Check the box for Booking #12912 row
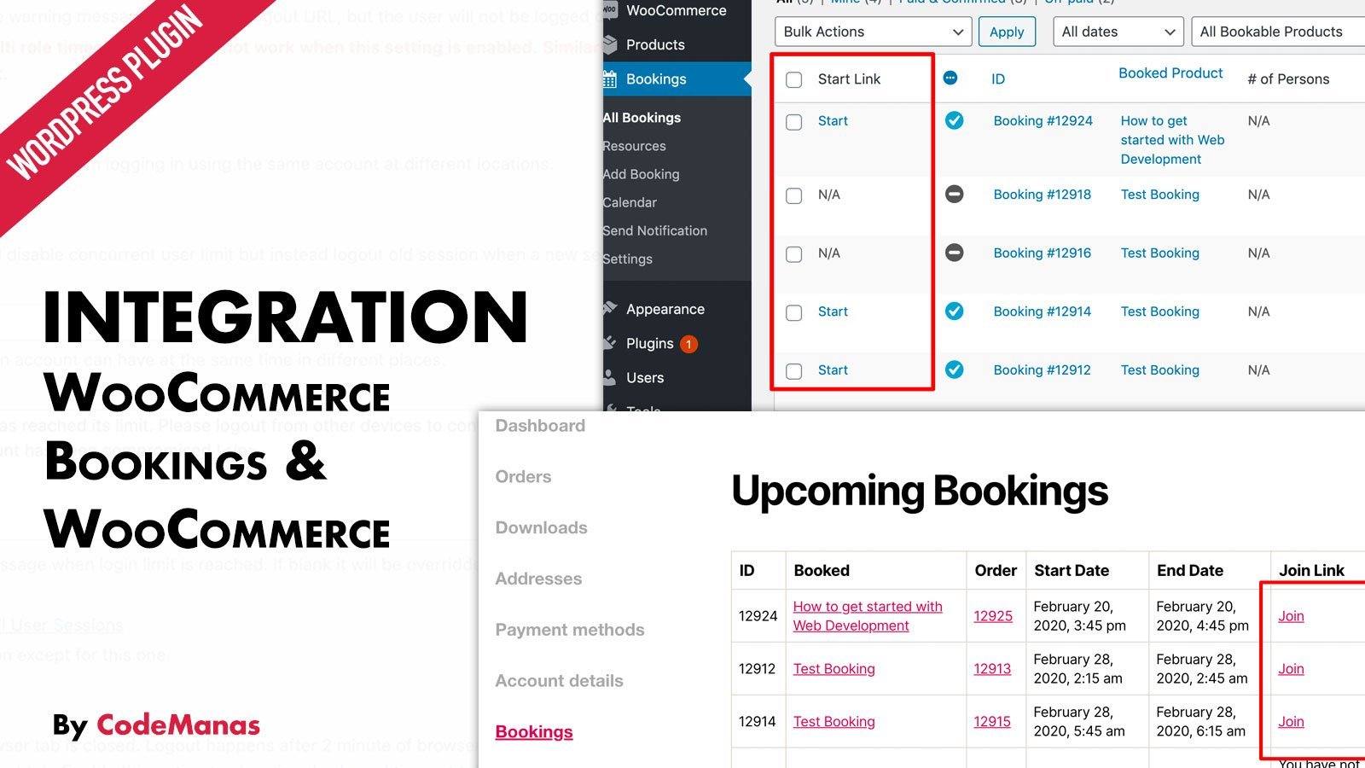The height and width of the screenshot is (768, 1365). click(794, 371)
